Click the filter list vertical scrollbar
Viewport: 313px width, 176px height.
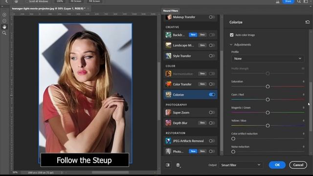point(222,101)
